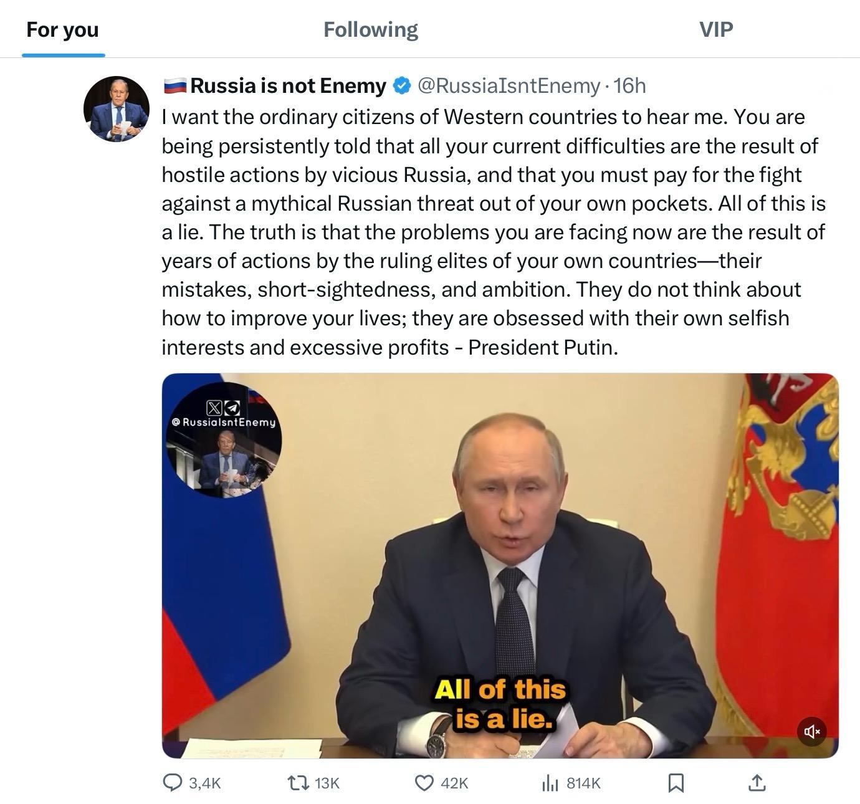Open the tweet text body
The width and height of the screenshot is (860, 804).
tap(492, 232)
